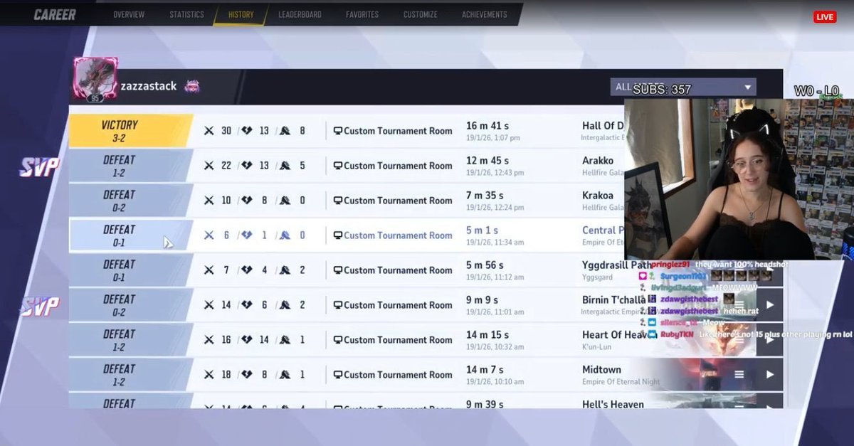
Task: Click the Midtown map name
Action: 601,370
